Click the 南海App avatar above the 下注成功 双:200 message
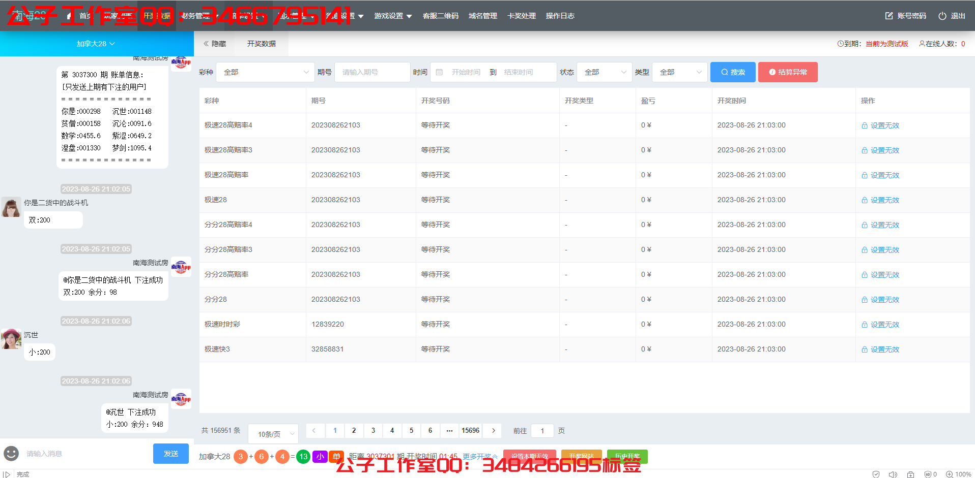Viewport: 975px width, 478px height. click(181, 267)
